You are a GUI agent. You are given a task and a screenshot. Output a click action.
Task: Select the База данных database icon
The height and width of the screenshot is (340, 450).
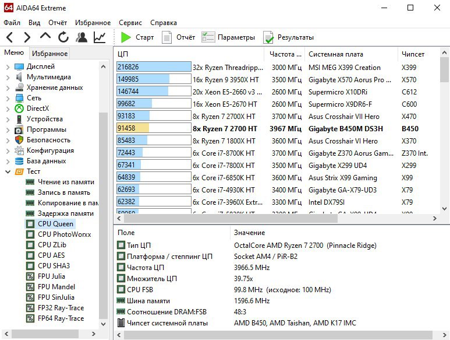pyautogui.click(x=19, y=161)
